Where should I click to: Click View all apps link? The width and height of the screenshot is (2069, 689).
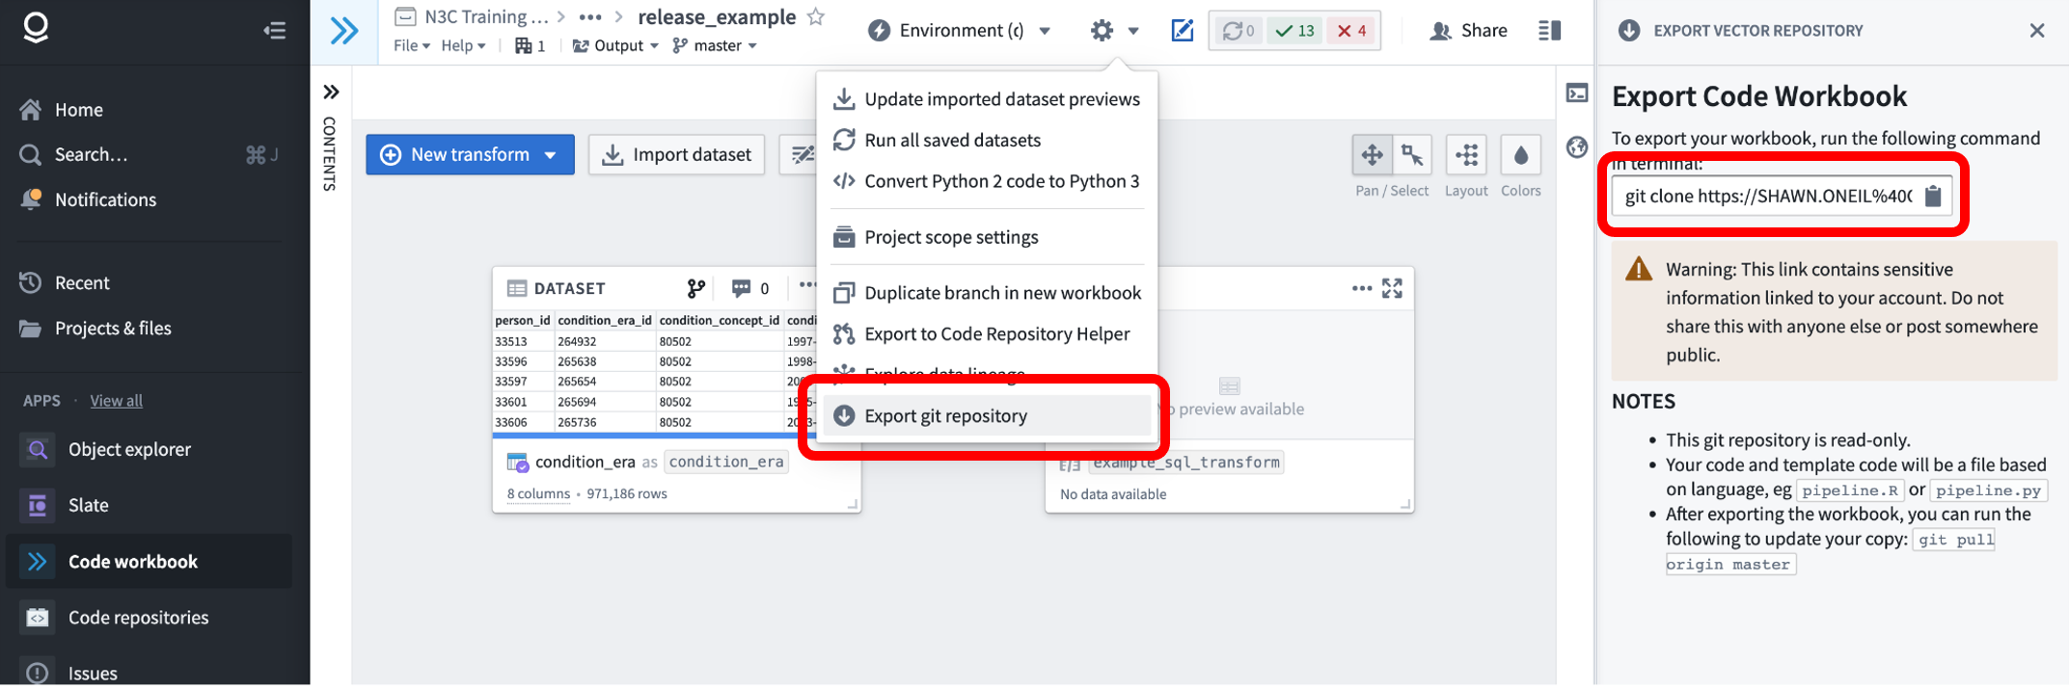point(116,401)
